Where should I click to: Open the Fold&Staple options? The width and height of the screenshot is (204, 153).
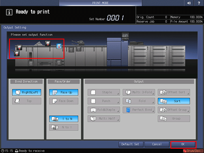pyautogui.click(x=104, y=110)
